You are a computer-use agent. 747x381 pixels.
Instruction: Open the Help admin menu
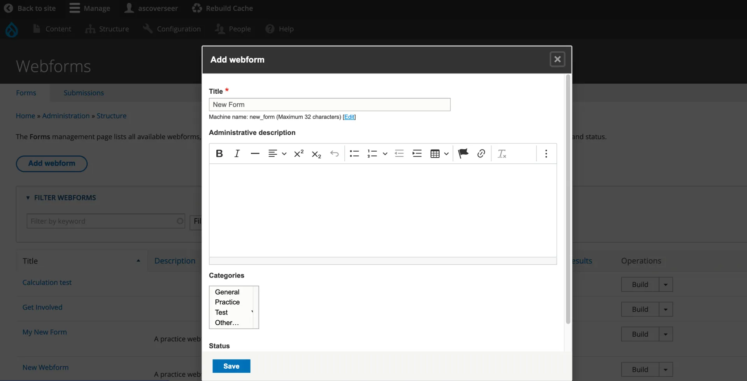coord(279,29)
